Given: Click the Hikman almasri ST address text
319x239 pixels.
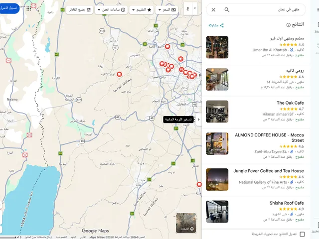Looking at the screenshot, I should [x=278, y=114].
